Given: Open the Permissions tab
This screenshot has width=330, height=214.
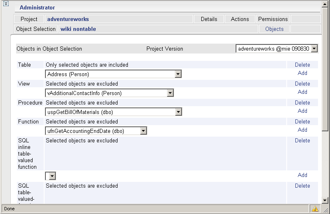Looking at the screenshot, I should click(273, 19).
